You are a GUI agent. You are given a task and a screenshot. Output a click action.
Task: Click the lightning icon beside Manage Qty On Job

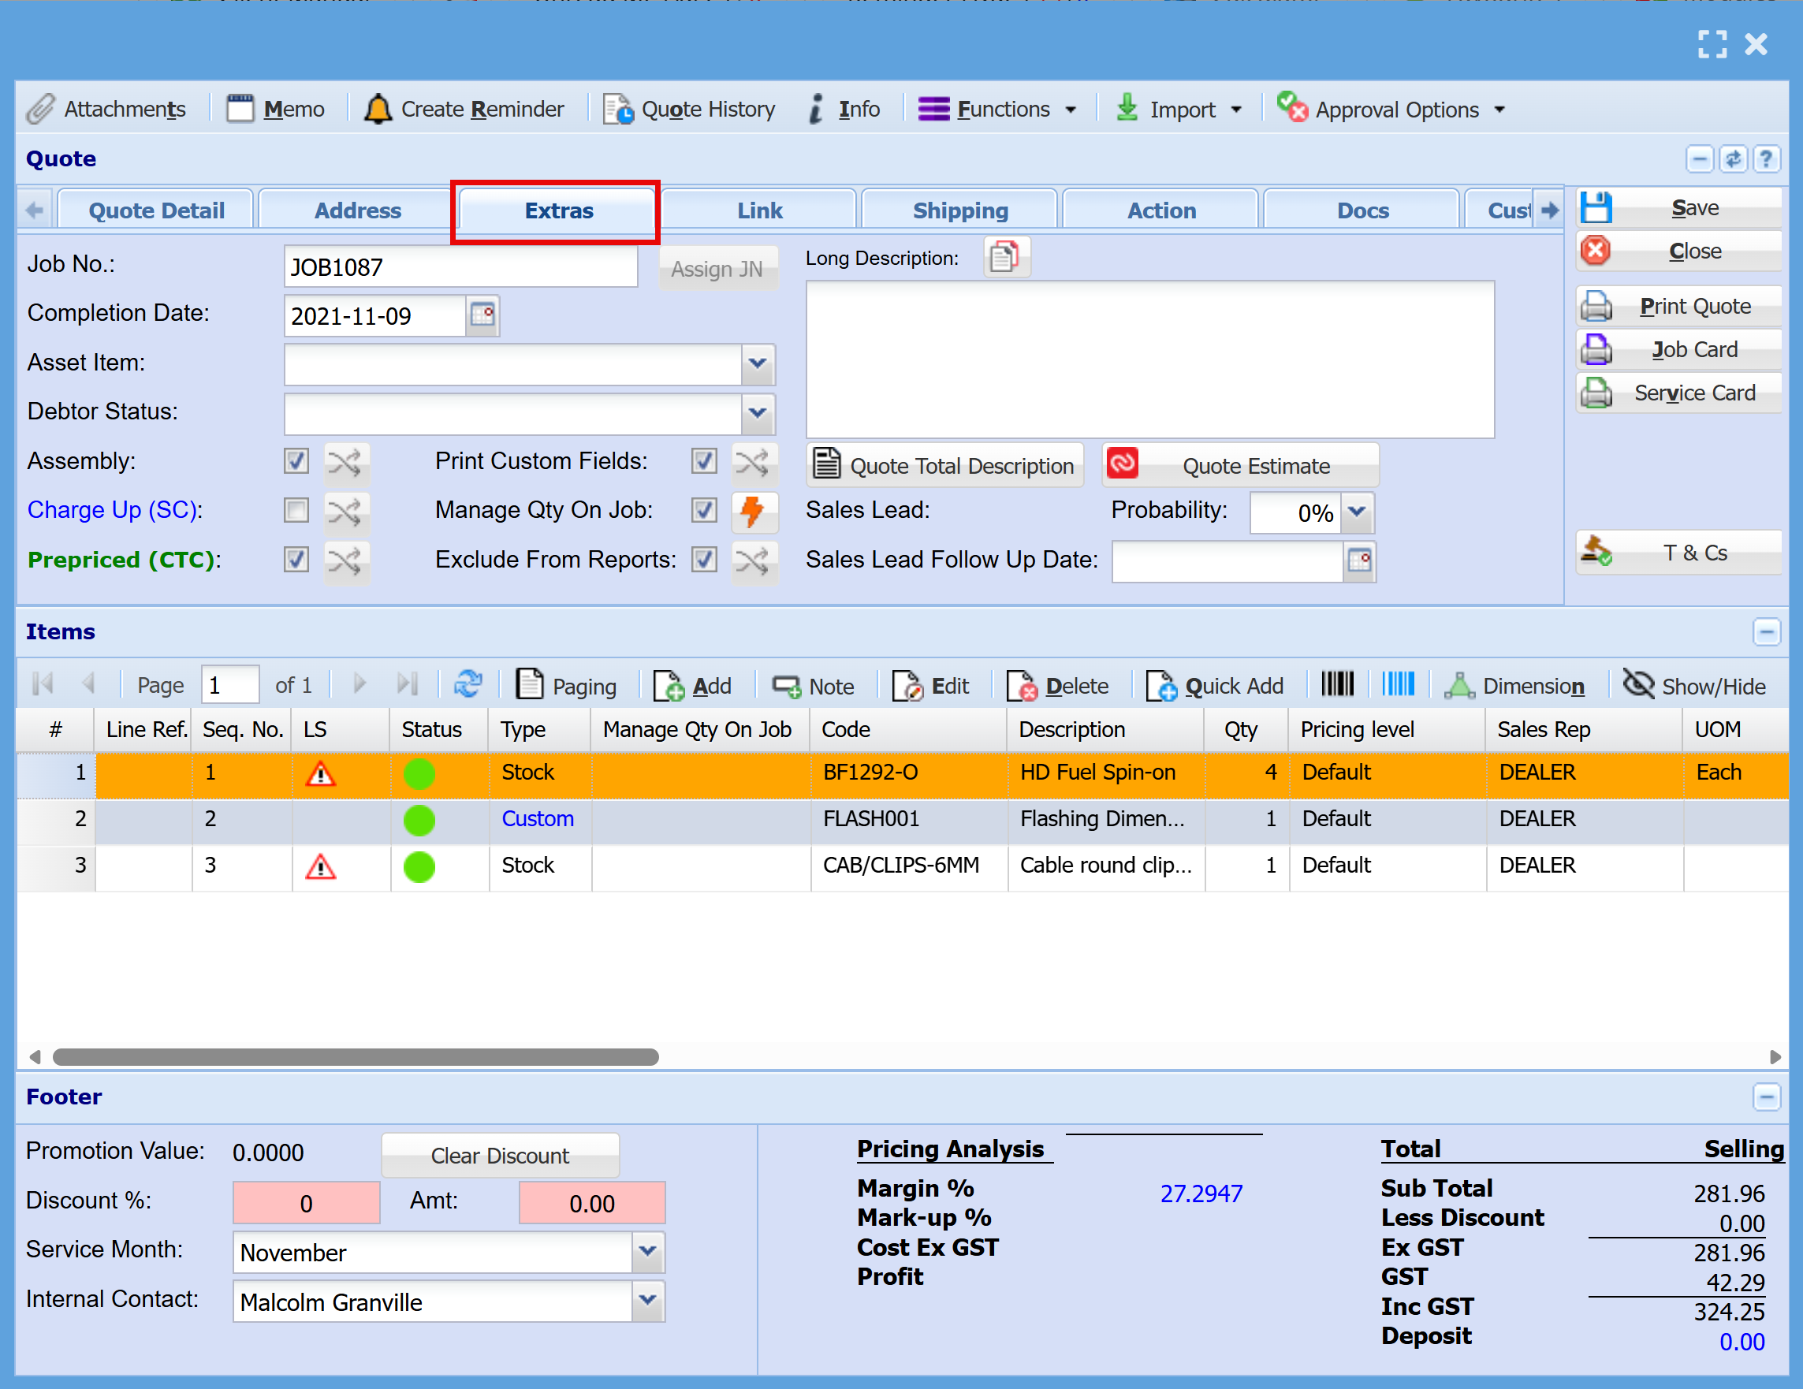pyautogui.click(x=753, y=510)
